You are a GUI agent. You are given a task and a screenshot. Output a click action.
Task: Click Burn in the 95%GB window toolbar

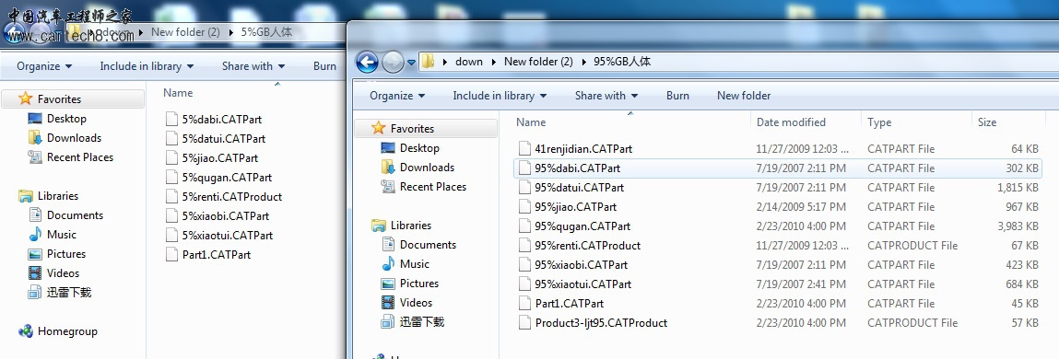677,96
